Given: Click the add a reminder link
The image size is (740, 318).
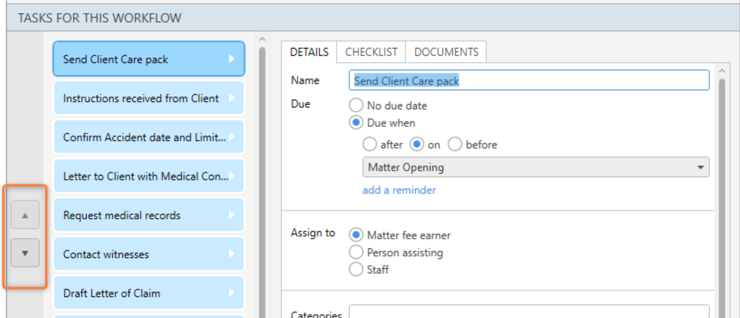Looking at the screenshot, I should (399, 190).
